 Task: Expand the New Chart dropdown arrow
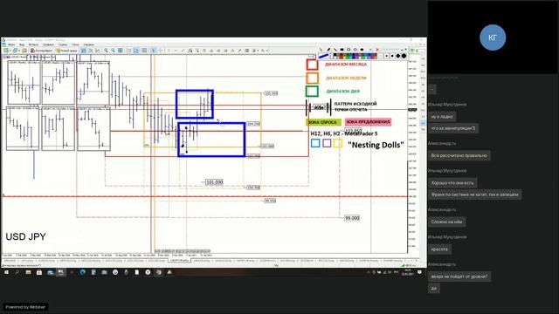[10, 51]
